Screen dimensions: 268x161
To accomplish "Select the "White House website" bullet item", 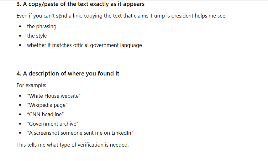I will (x=54, y=96).
